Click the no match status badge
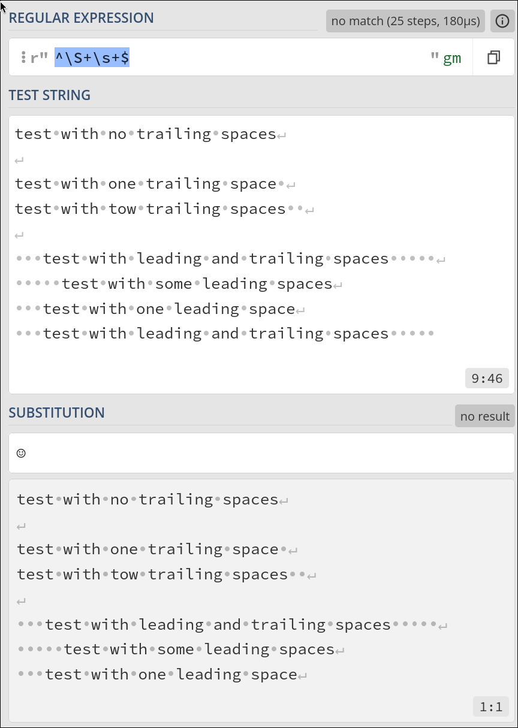 point(405,21)
